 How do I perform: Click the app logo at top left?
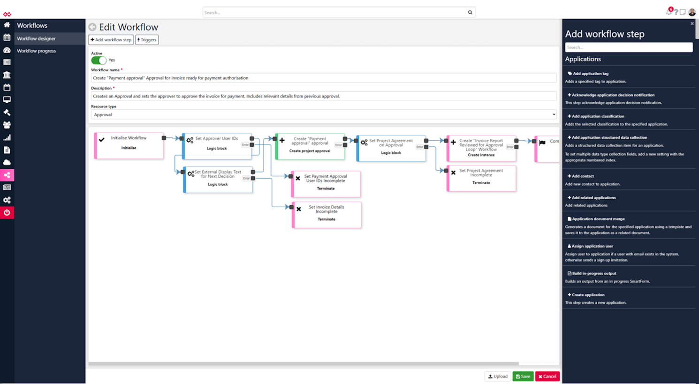coord(7,14)
